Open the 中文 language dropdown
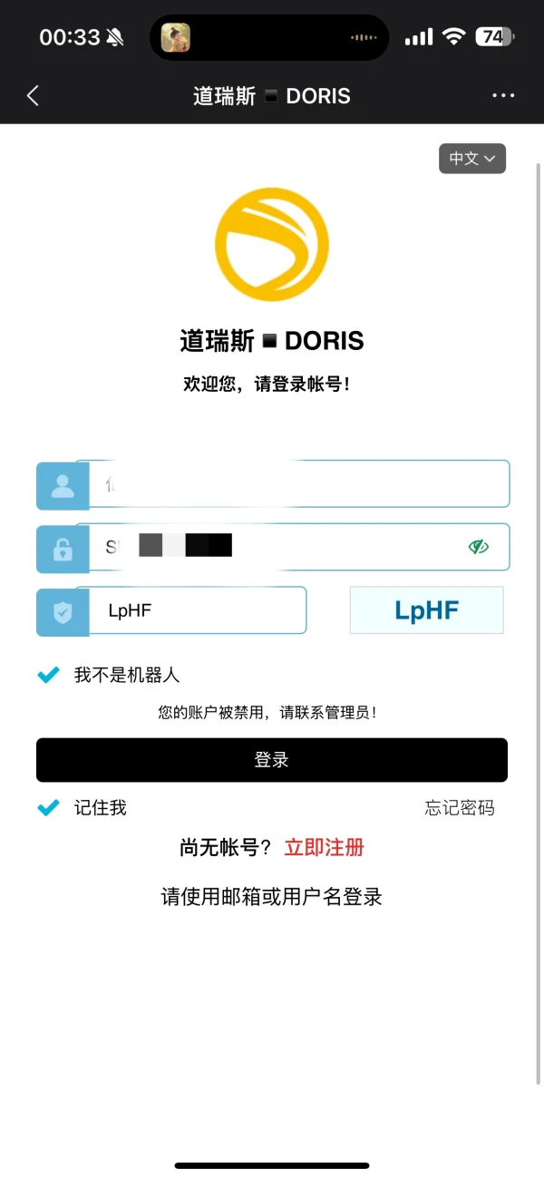 [472, 159]
